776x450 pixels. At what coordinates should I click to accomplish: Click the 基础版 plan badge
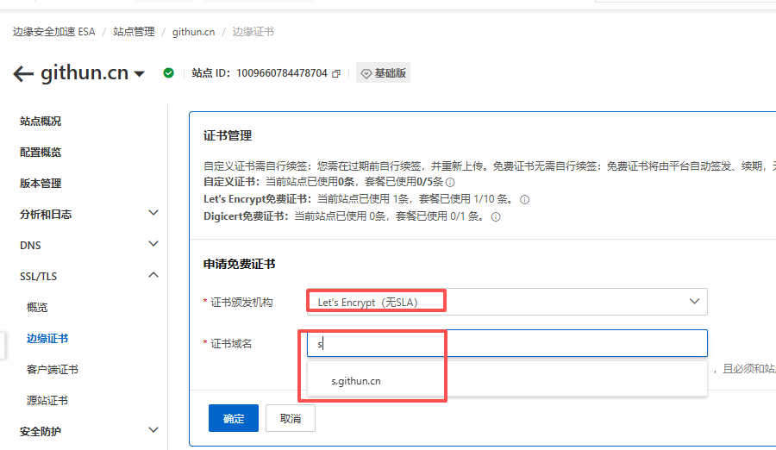pos(384,73)
